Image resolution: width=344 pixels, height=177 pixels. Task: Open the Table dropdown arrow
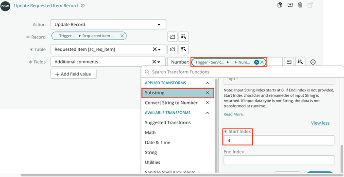pos(159,50)
